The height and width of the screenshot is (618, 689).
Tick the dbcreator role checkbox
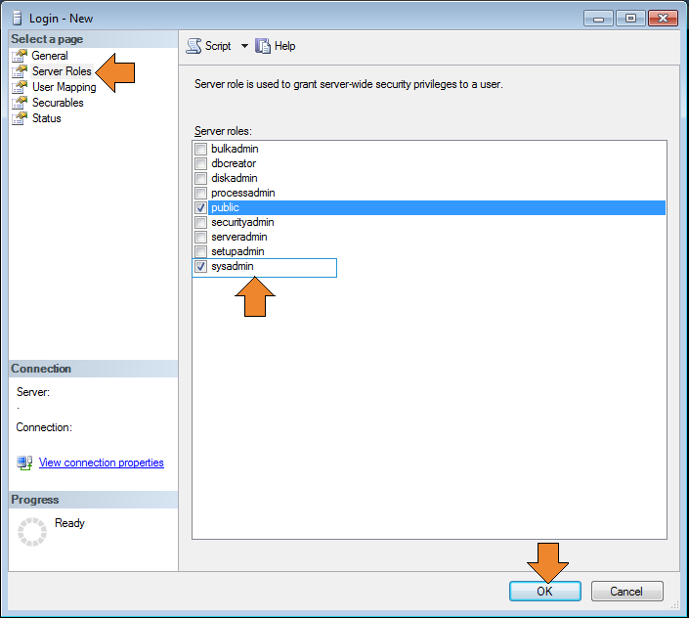[201, 164]
